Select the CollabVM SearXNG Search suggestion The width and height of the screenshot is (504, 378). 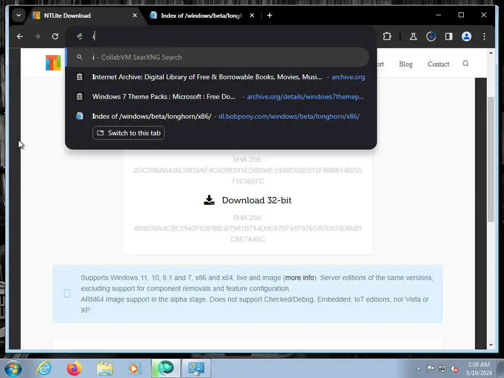(x=218, y=57)
